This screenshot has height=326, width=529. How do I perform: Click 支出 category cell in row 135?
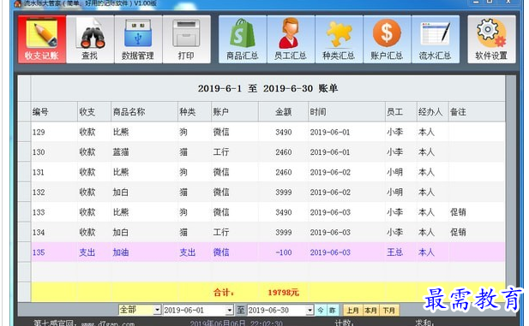point(187,252)
